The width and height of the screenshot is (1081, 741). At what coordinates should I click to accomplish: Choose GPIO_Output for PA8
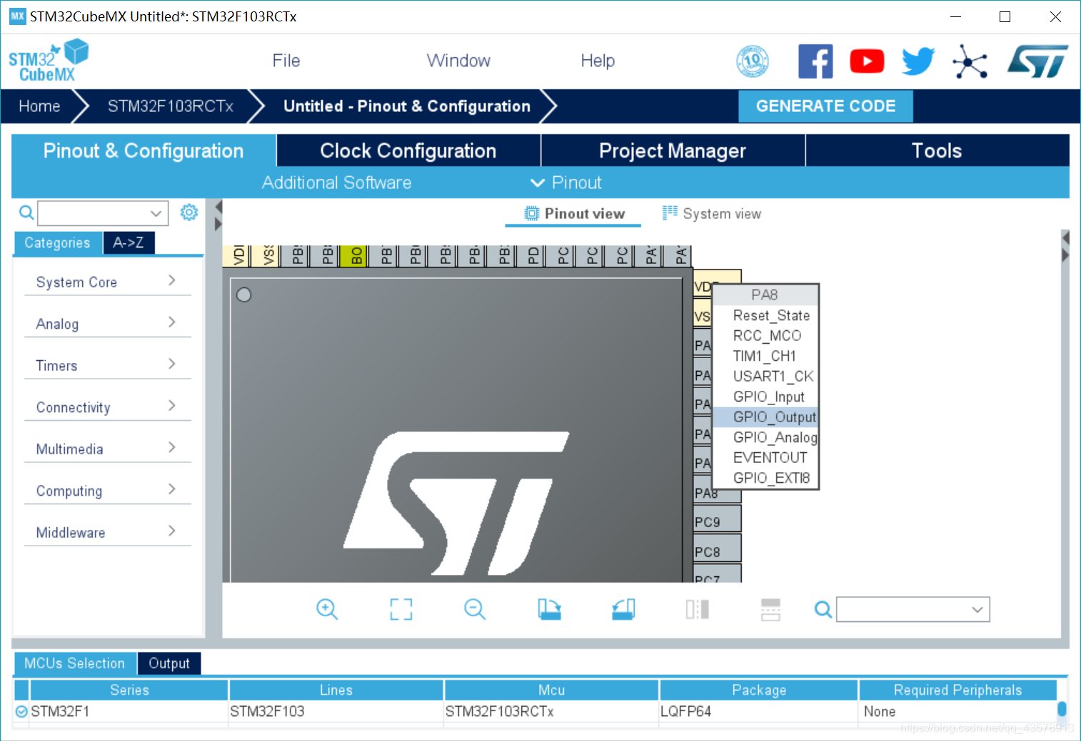pos(765,417)
